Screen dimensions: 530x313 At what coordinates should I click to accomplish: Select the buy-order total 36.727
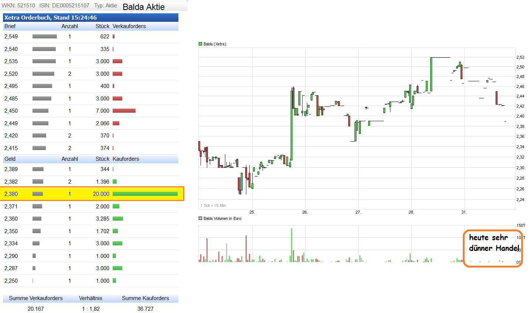click(146, 309)
